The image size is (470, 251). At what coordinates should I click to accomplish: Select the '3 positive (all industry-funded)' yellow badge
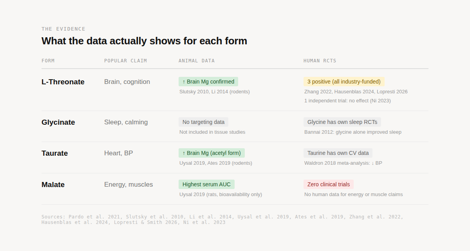coord(344,82)
